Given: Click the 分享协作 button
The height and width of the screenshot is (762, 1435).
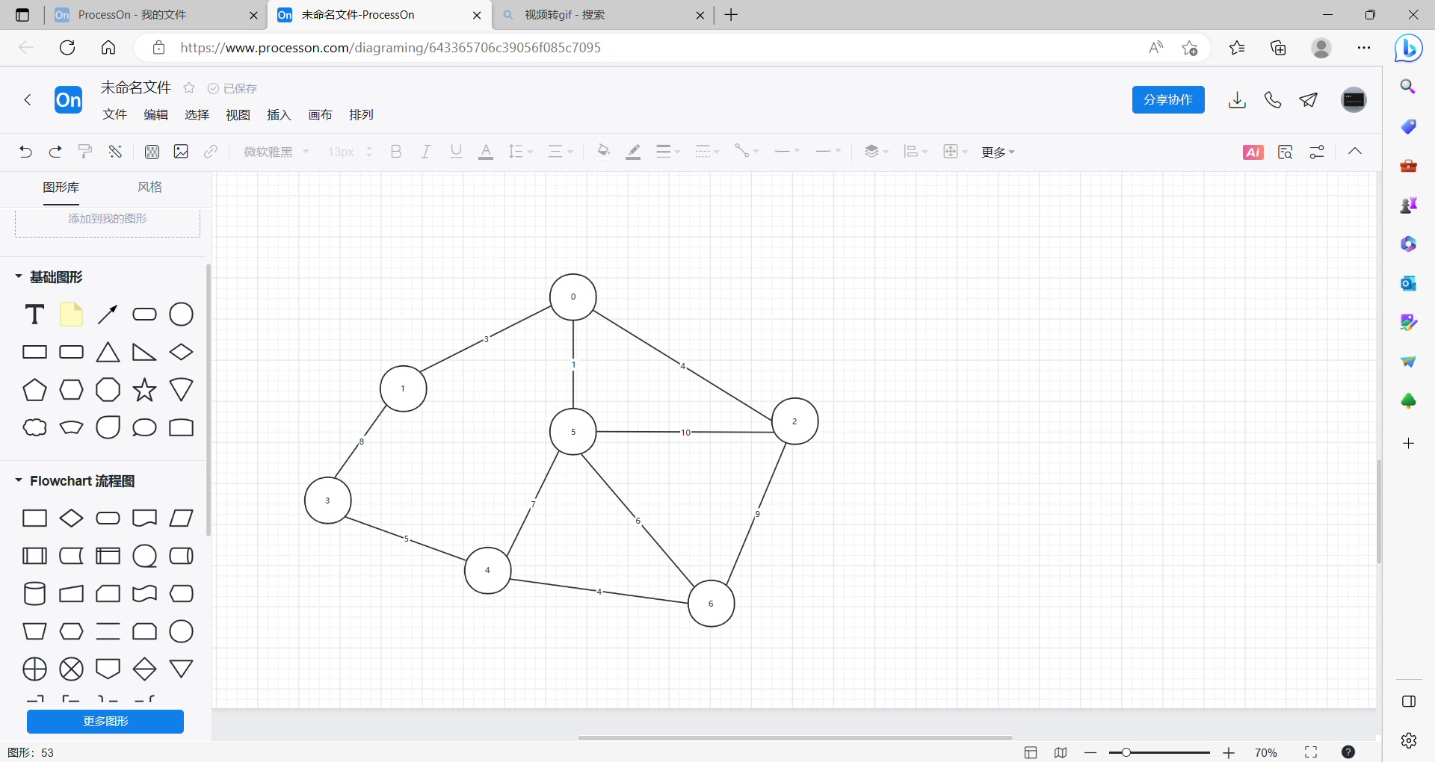Looking at the screenshot, I should click(1167, 100).
